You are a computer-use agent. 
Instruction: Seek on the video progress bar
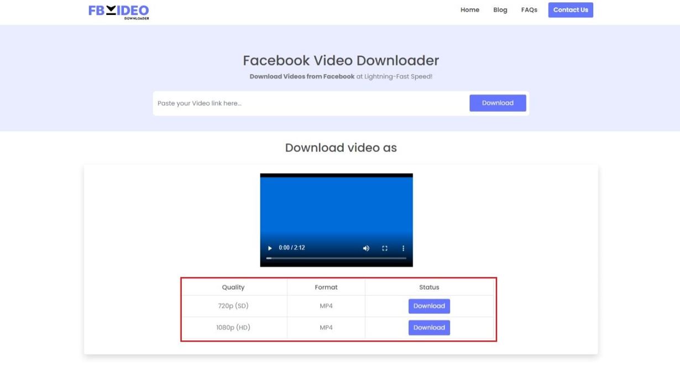pos(336,258)
